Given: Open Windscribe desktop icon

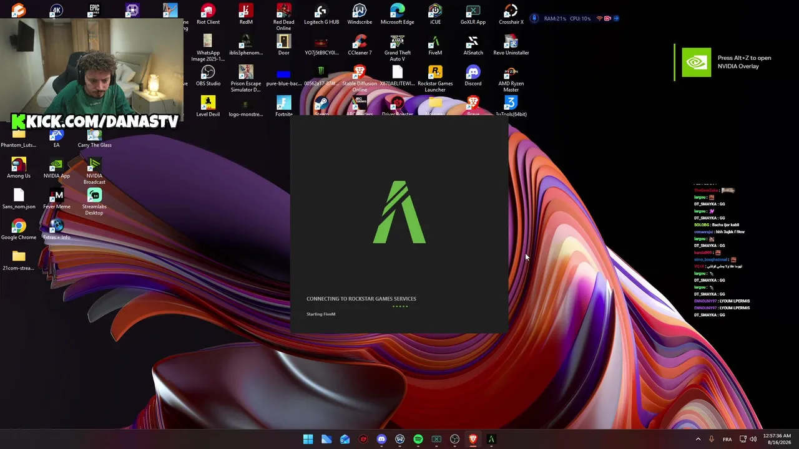Looking at the screenshot, I should (x=360, y=14).
